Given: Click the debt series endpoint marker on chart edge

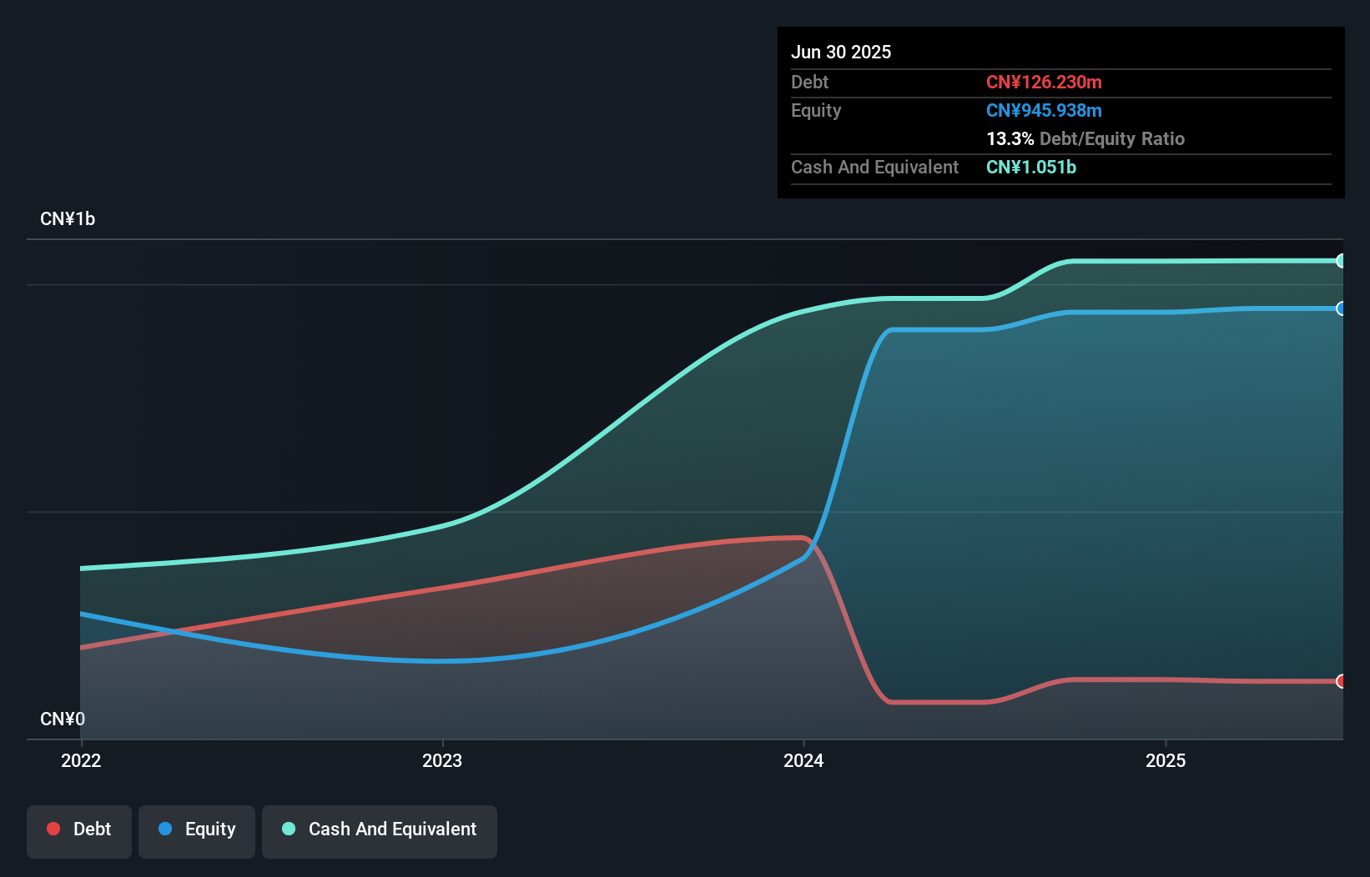Looking at the screenshot, I should (1342, 682).
